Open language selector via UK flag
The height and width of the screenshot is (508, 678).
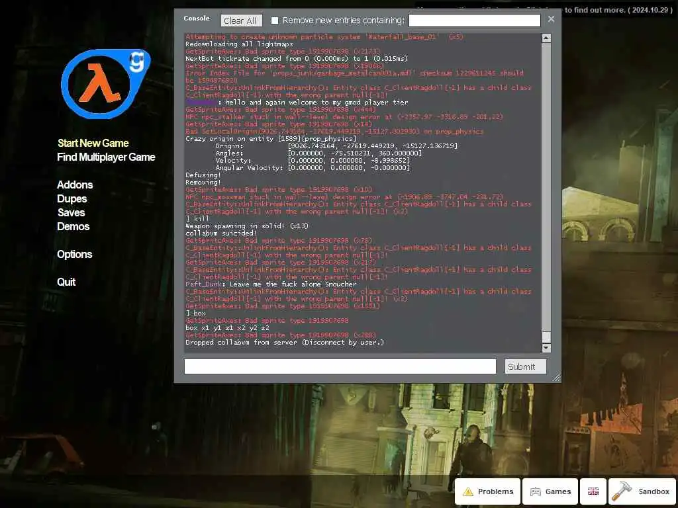pyautogui.click(x=593, y=491)
